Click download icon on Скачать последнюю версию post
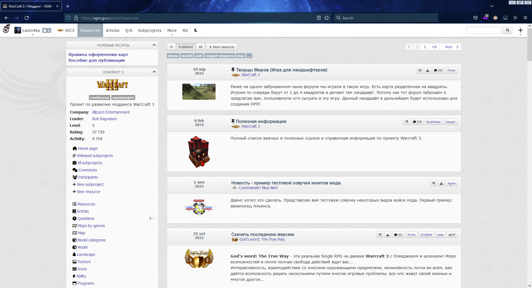Viewport: 532px width, 288px height. [x=388, y=235]
